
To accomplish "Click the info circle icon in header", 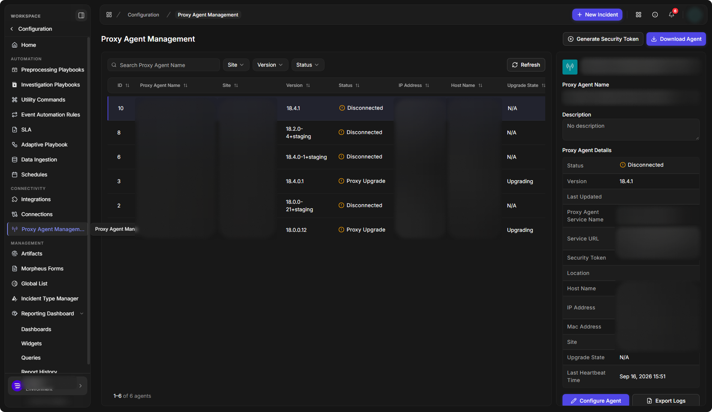I will [655, 15].
